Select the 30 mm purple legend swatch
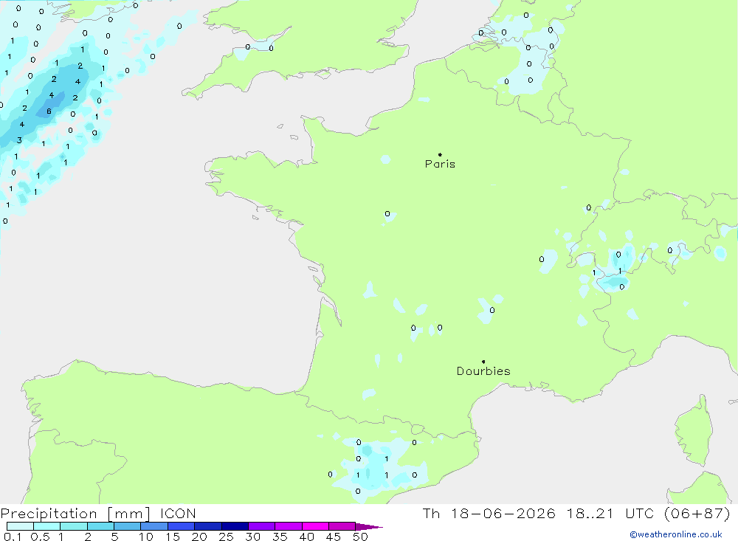The height and width of the screenshot is (541, 738). click(261, 526)
